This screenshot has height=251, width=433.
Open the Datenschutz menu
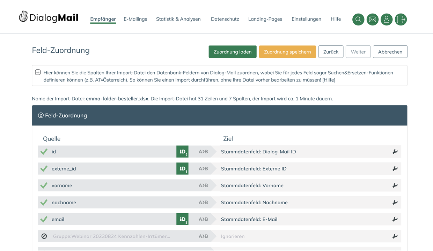(225, 19)
